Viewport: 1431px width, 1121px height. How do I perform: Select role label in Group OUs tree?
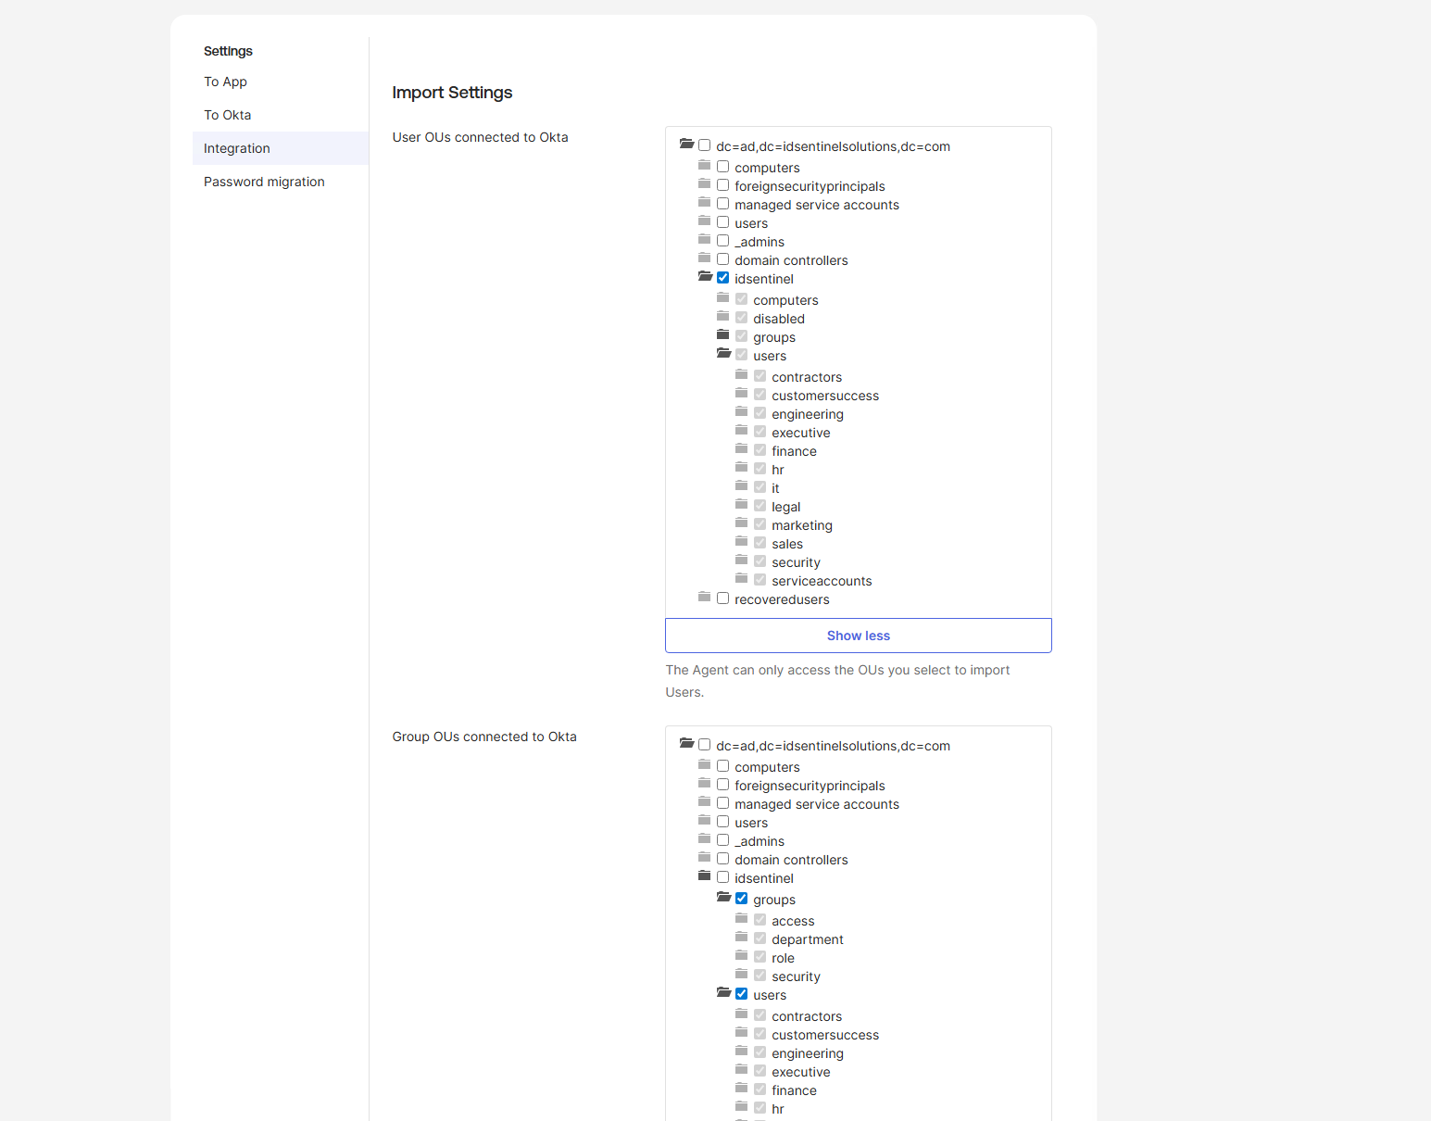pyautogui.click(x=783, y=958)
